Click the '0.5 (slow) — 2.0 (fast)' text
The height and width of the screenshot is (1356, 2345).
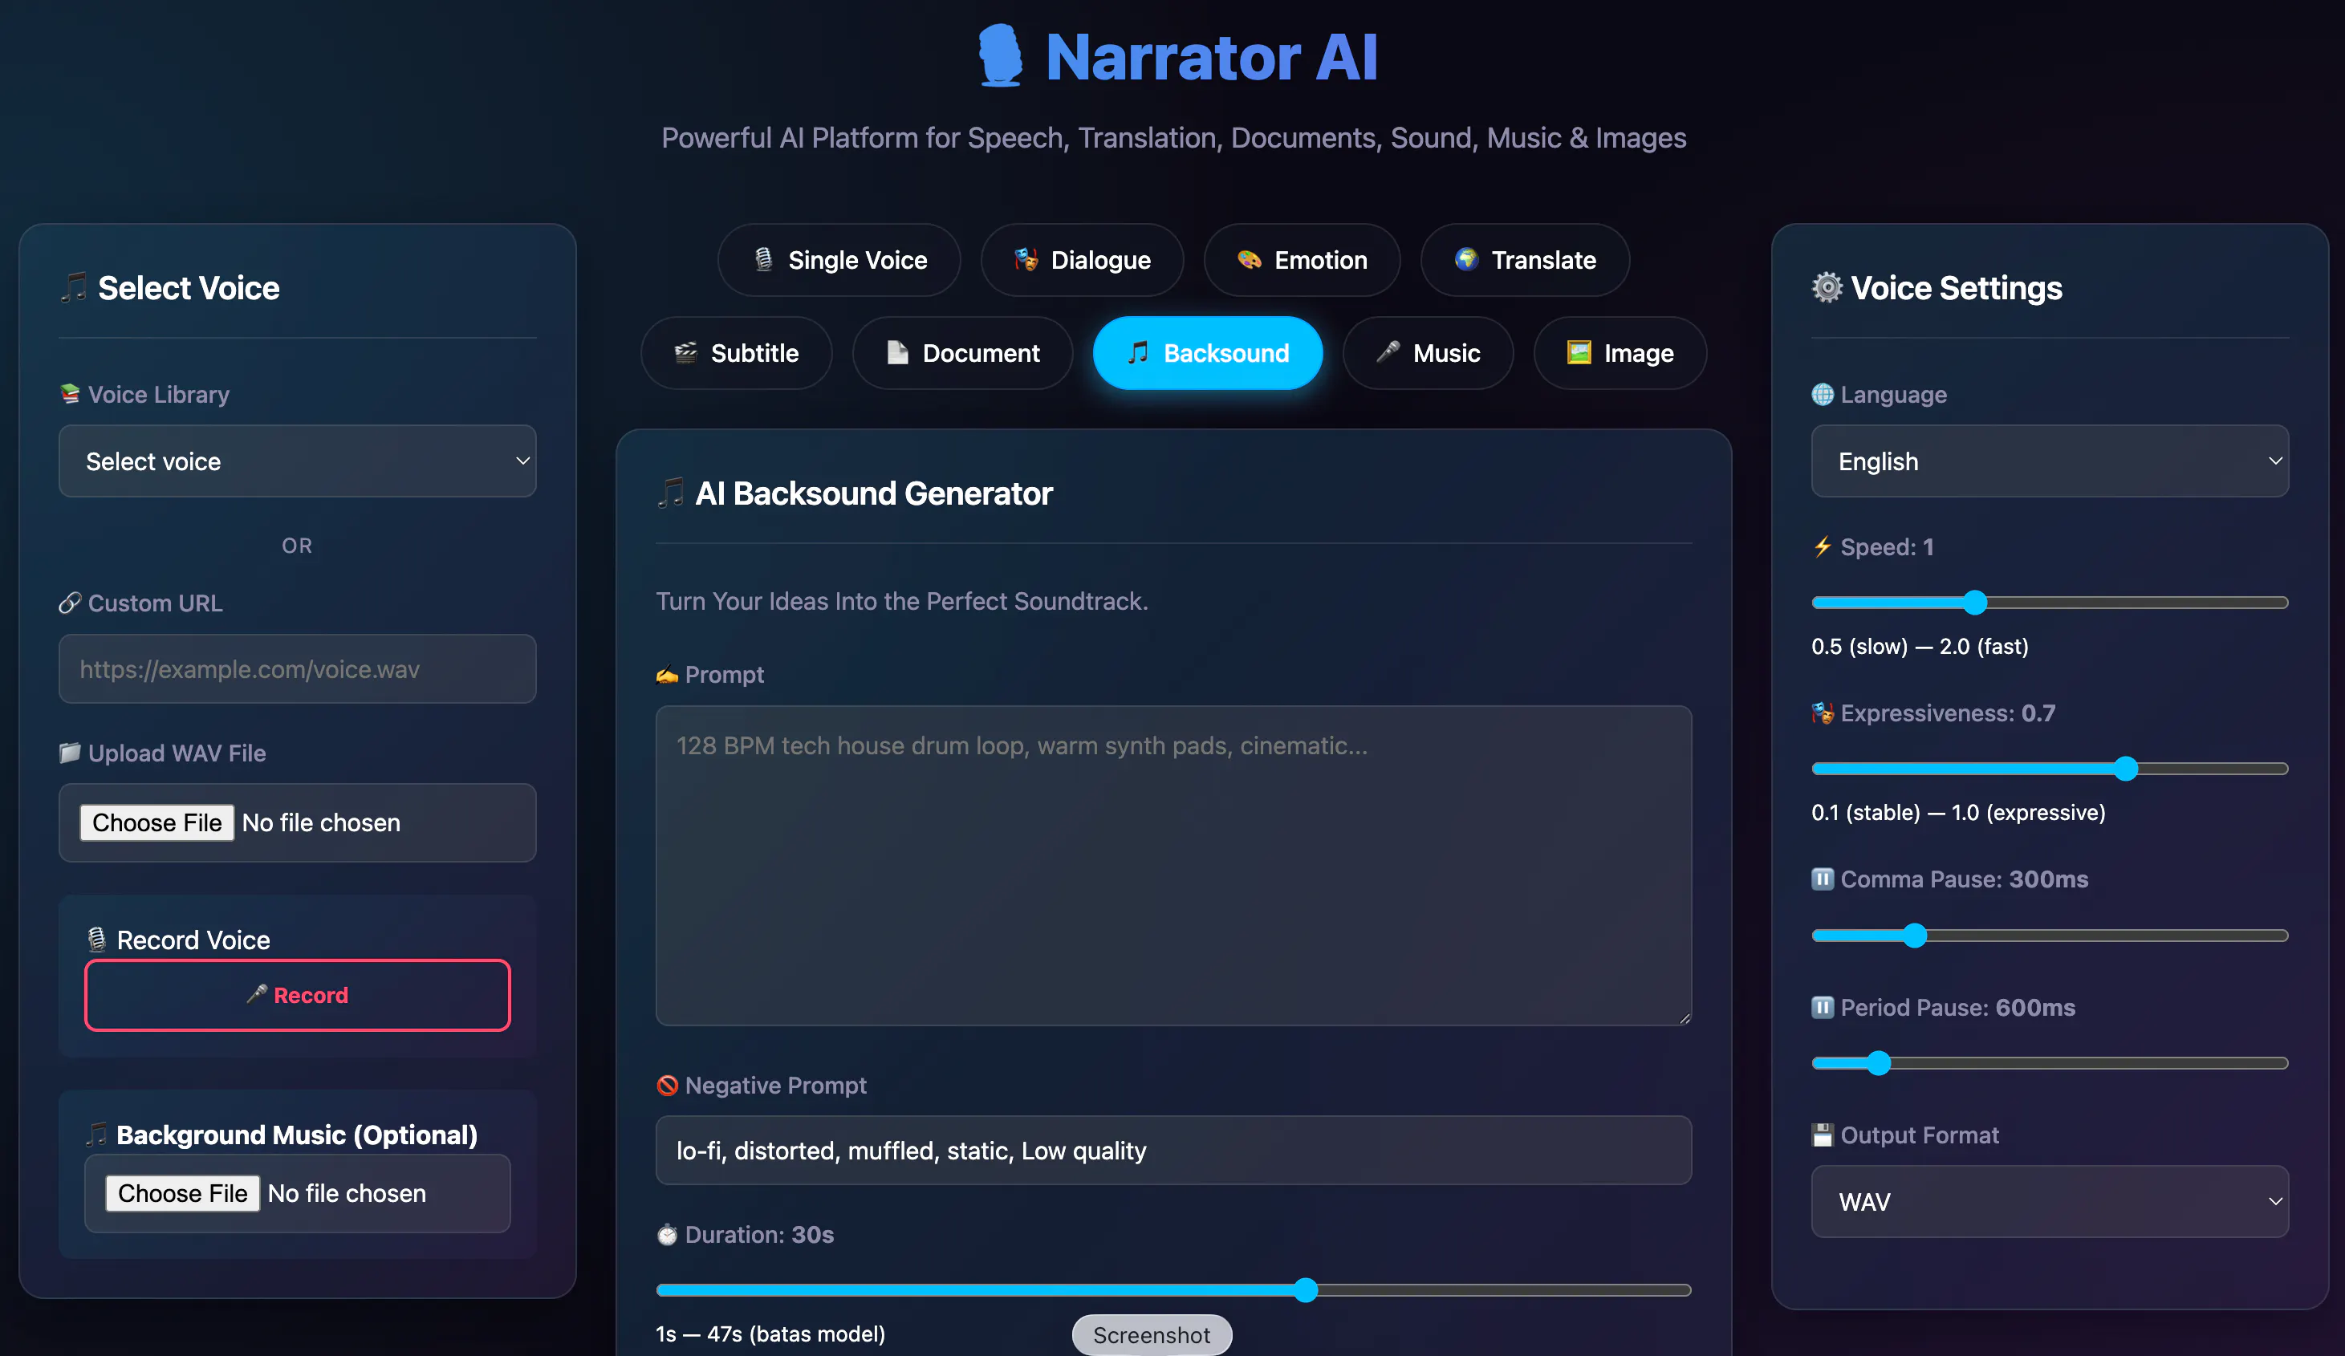[1920, 646]
